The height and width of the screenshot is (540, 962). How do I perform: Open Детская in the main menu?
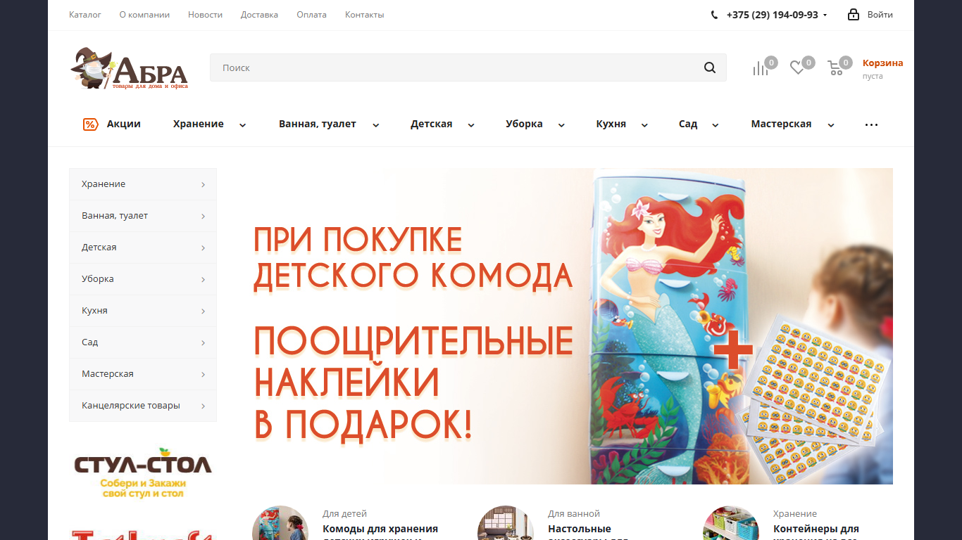[x=432, y=124]
